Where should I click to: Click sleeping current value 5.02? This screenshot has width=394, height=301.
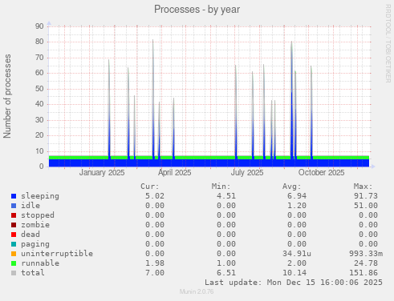[155, 196]
